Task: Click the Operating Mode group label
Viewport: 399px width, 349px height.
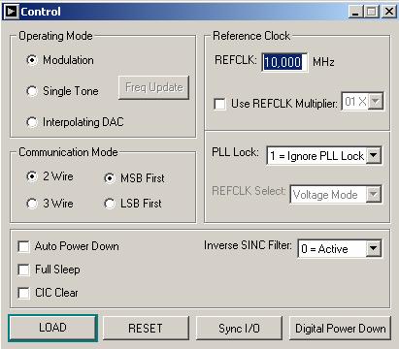Action: pos(55,36)
